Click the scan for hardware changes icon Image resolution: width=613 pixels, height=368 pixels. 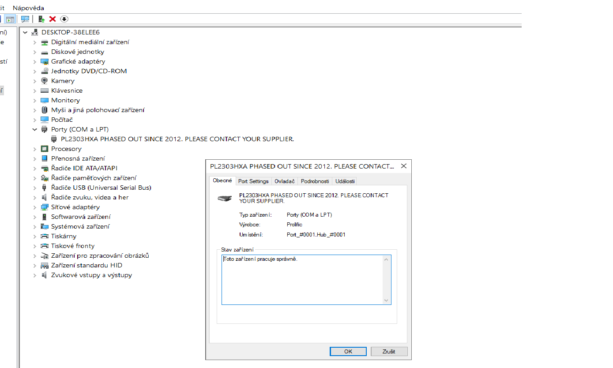point(26,19)
